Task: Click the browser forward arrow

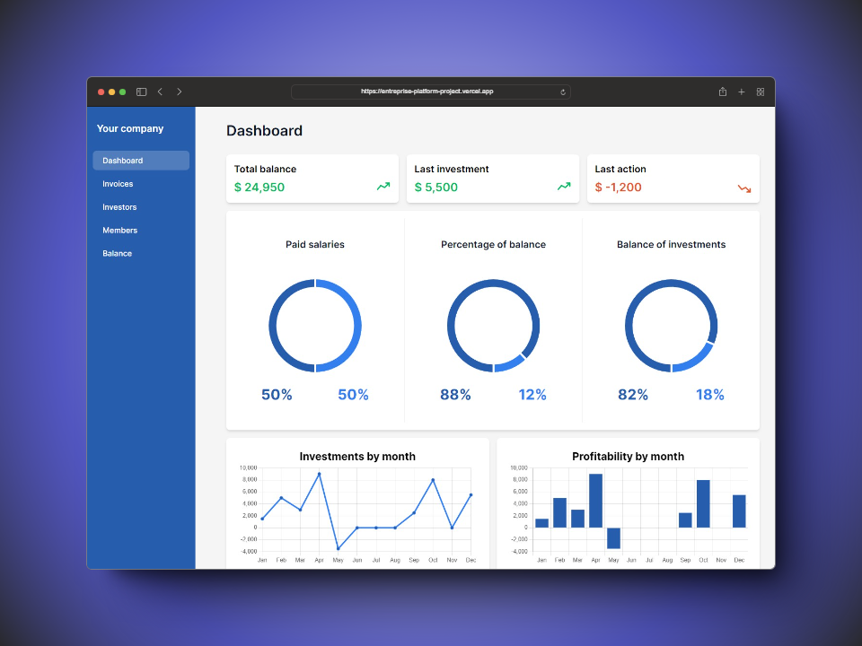Action: [x=179, y=92]
